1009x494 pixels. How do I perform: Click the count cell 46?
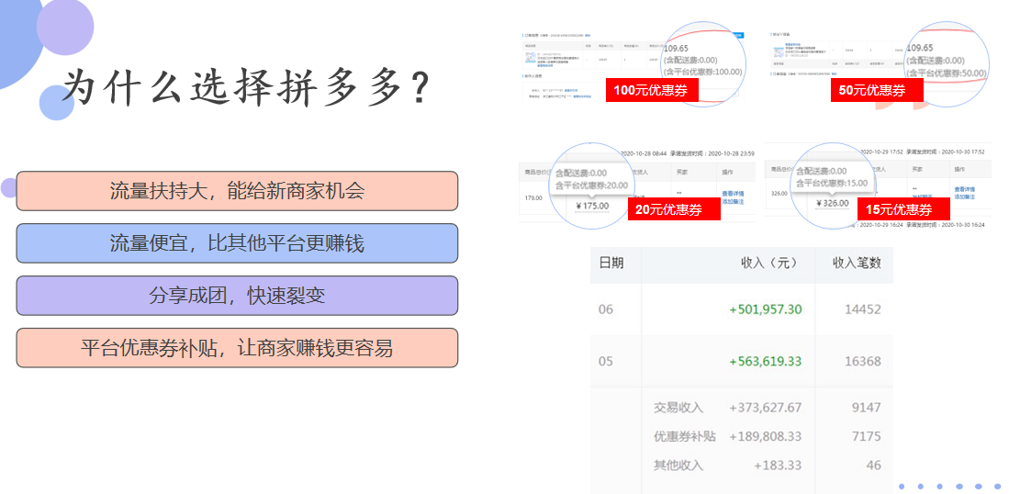pyautogui.click(x=874, y=465)
